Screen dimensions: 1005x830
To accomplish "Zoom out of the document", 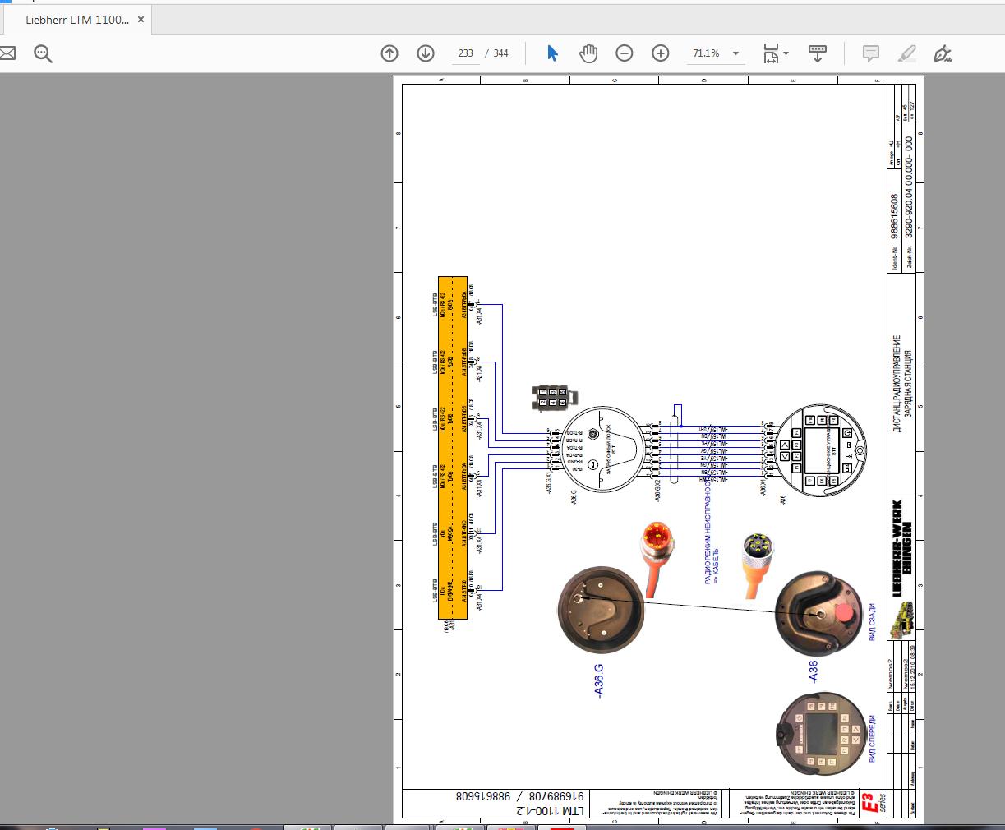I will [x=625, y=53].
